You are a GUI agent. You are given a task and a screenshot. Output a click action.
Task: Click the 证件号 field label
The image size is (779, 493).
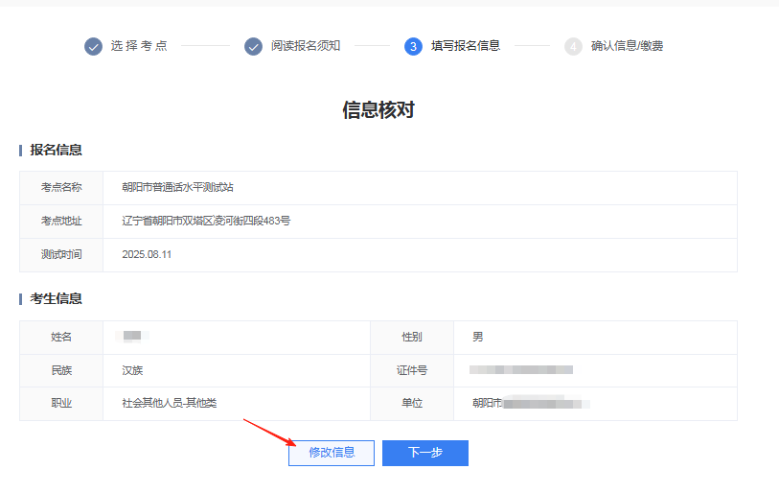pos(411,370)
